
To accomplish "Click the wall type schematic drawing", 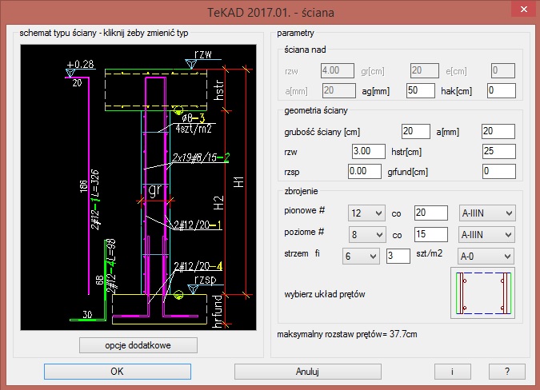I will click(x=138, y=187).
